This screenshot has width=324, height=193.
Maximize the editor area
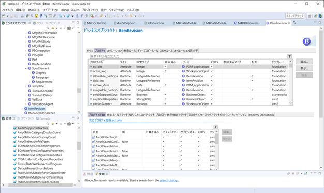320,22
